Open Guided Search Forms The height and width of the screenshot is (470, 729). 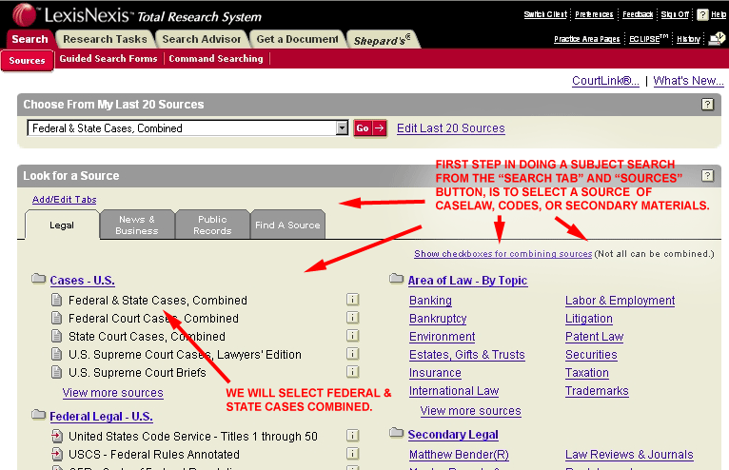click(108, 59)
